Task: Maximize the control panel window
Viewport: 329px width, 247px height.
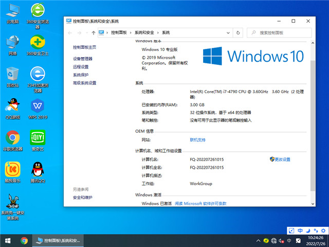Action: point(294,21)
